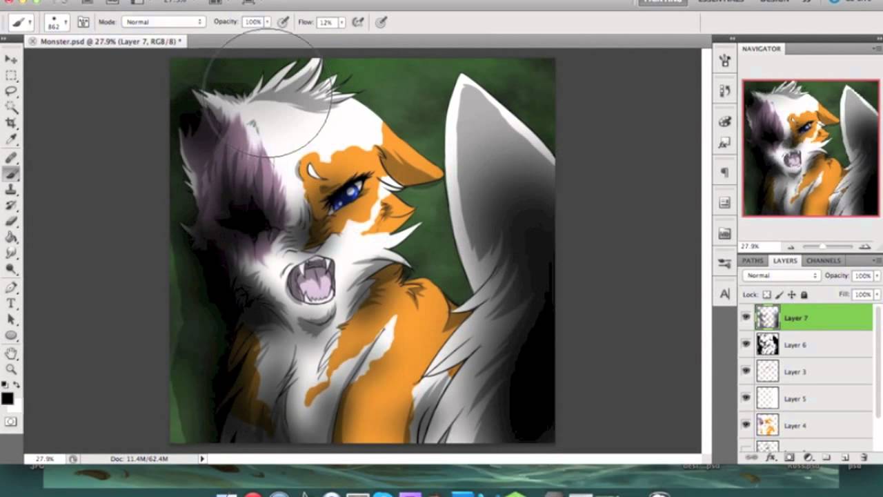Select the Paint Bucket tool

[11, 237]
